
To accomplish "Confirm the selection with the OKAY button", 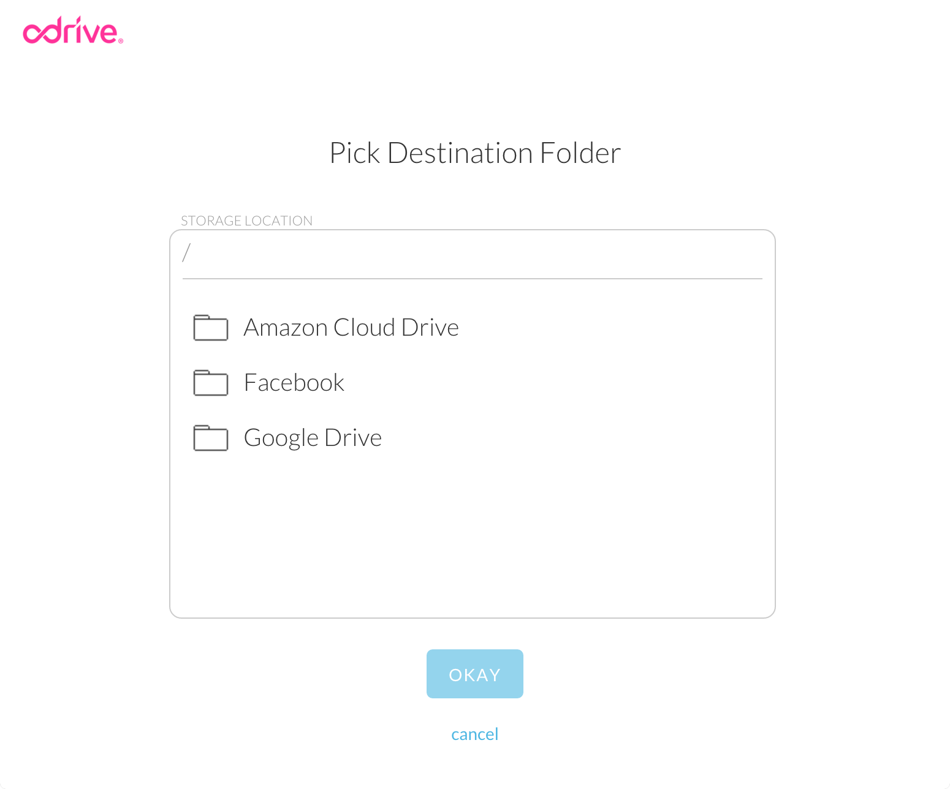I will [x=474, y=674].
